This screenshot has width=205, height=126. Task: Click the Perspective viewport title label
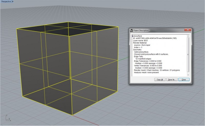point(6,2)
